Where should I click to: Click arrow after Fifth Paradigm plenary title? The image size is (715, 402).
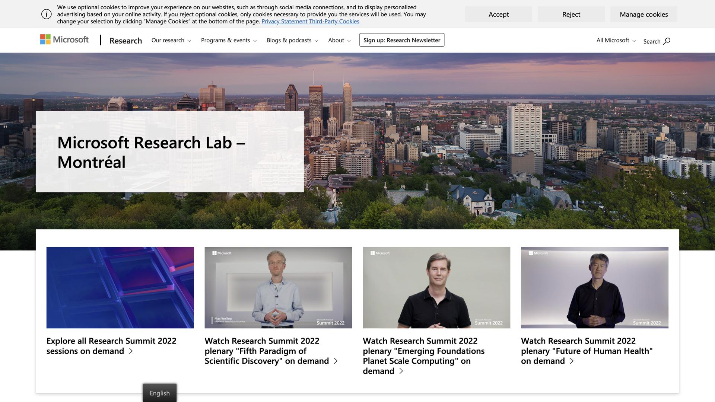(x=336, y=361)
